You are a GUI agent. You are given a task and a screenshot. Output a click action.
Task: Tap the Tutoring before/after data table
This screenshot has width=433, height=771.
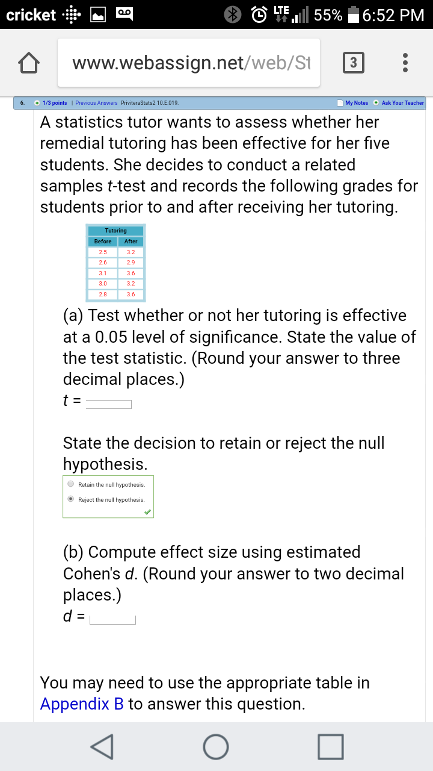pos(115,263)
